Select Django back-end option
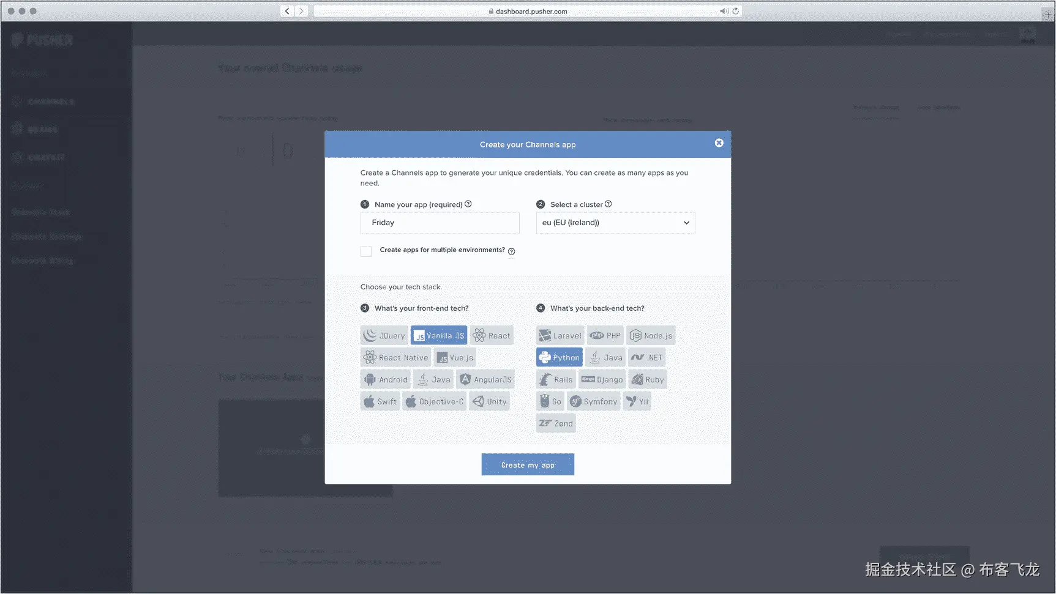The width and height of the screenshot is (1056, 594). (x=602, y=379)
